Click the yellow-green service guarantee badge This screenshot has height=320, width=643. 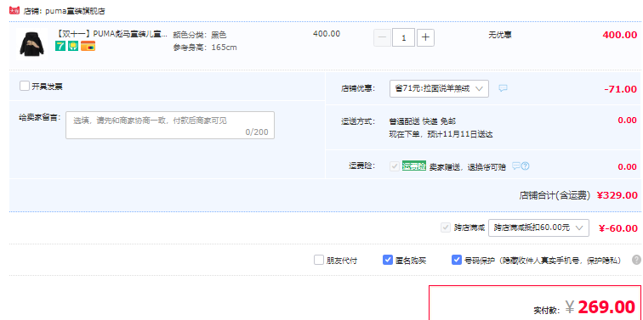73,46
